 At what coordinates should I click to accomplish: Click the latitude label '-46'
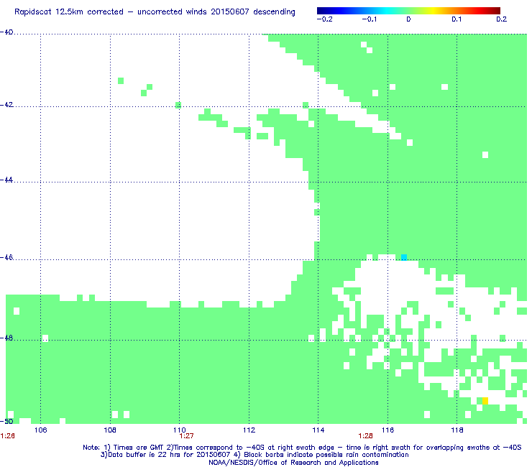pos(6,258)
